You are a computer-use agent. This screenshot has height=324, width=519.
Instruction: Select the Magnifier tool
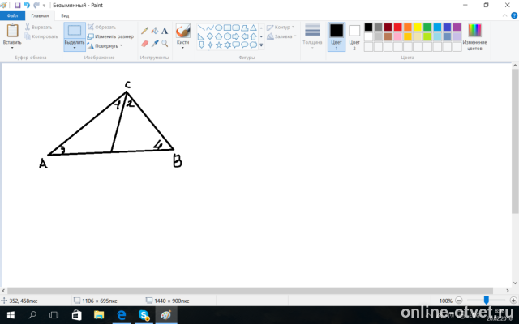click(x=165, y=43)
